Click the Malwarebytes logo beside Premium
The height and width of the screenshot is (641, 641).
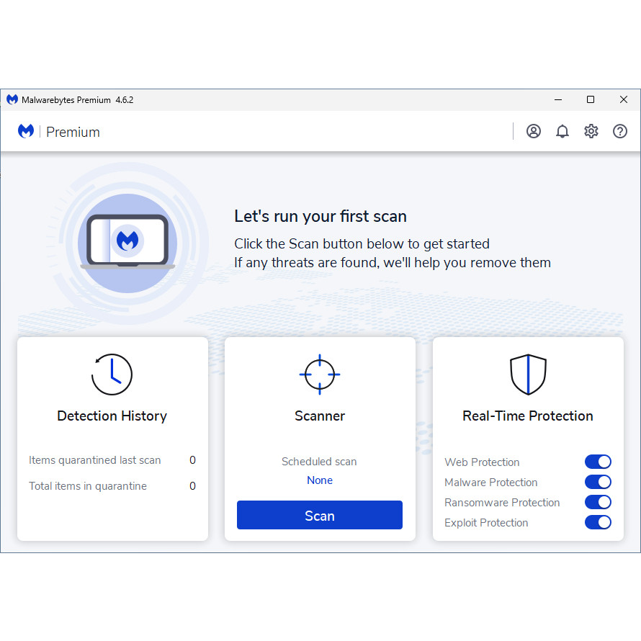[26, 131]
